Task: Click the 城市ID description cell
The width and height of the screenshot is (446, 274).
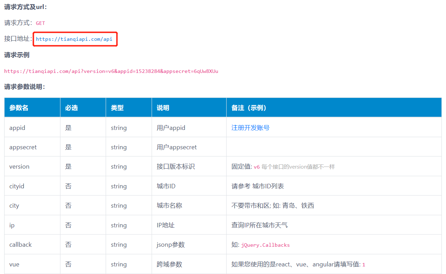Action: coord(189,186)
